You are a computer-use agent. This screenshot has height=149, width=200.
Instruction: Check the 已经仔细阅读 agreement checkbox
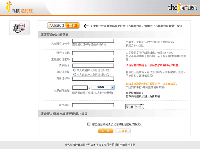pos(89,124)
